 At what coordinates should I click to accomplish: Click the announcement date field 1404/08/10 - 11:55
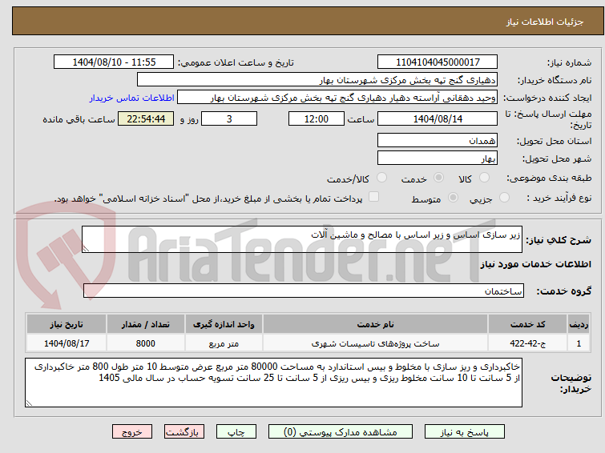click(x=114, y=62)
